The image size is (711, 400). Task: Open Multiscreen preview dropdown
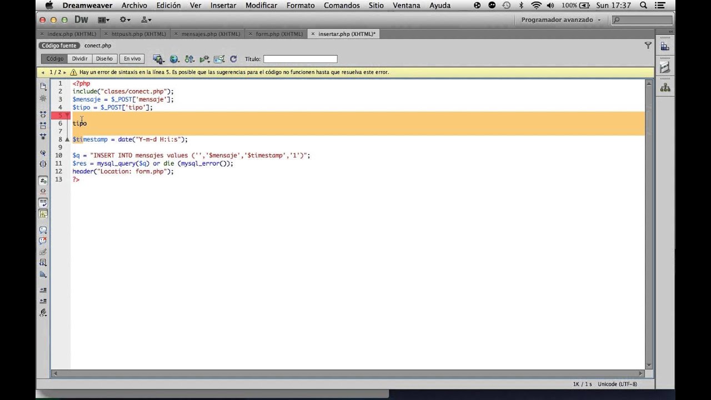(x=159, y=59)
